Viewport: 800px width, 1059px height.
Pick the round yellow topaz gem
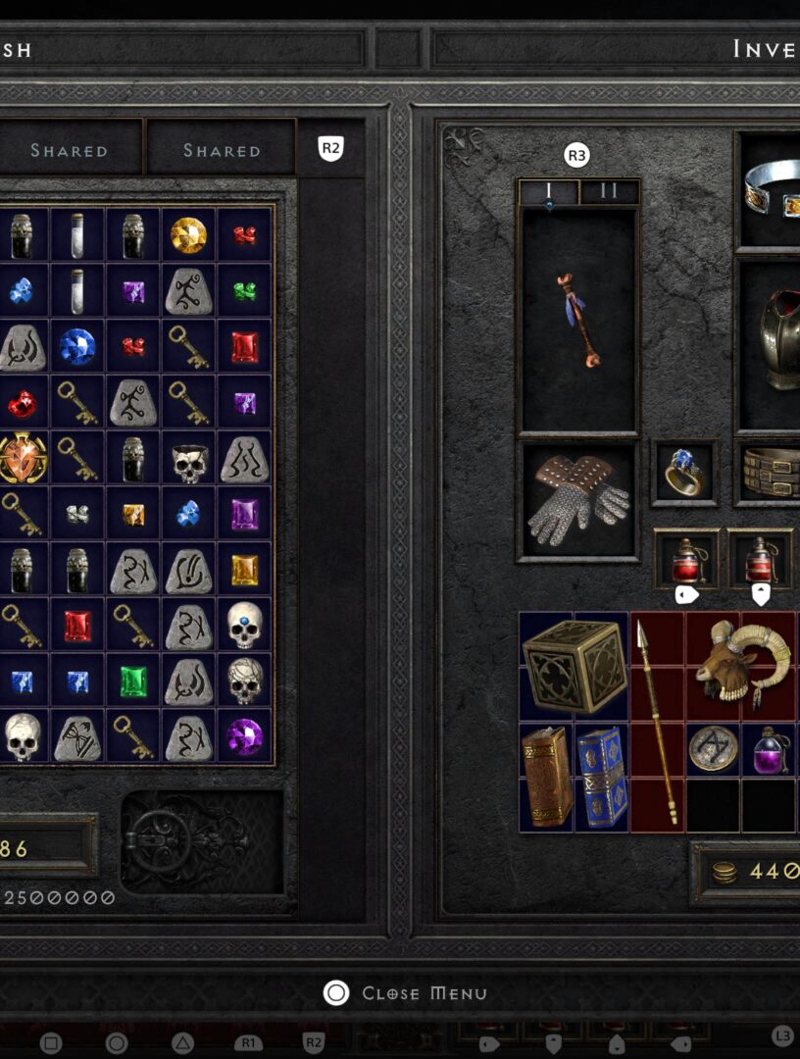pyautogui.click(x=188, y=235)
